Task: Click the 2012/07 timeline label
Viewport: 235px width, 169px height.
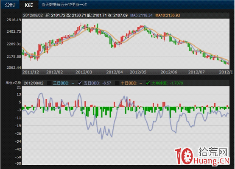Action: [196, 72]
